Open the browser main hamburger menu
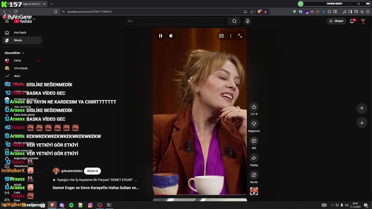This screenshot has width=372, height=209. (368, 12)
